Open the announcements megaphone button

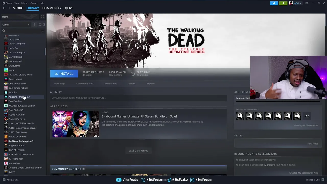point(274,3)
